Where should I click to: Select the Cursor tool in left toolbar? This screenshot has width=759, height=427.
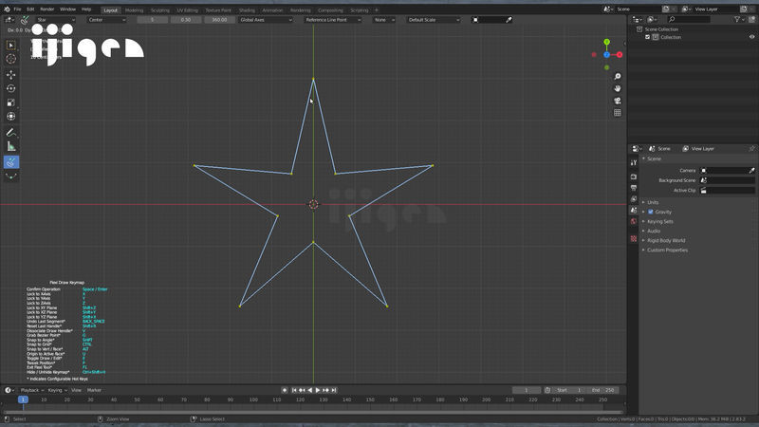(11, 59)
